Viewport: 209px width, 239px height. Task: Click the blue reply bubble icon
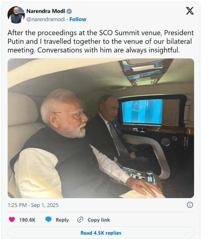(x=48, y=220)
